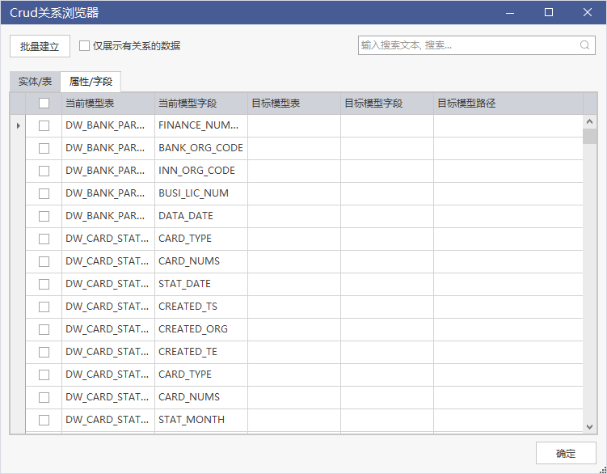This screenshot has height=474, width=607.
Task: Check the STAT_DATE row checkbox
Action: point(44,284)
